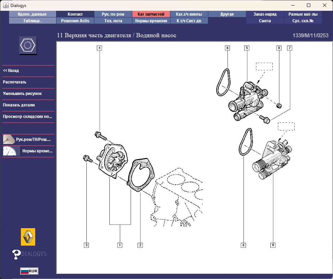Show parts list via Показать детали
This screenshot has width=333, height=279.
[x=19, y=105]
